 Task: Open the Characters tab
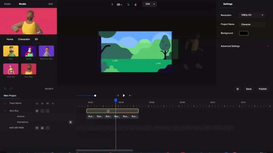[24, 39]
